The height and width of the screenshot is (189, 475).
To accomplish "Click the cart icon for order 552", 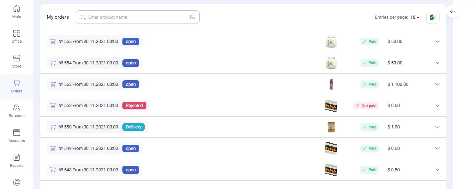I will pos(53,106).
